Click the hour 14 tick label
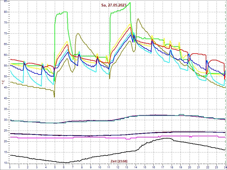 (x=136, y=167)
